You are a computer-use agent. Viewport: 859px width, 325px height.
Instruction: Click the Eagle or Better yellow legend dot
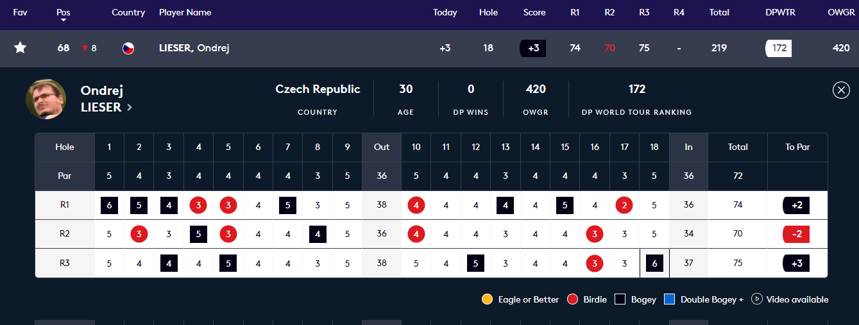click(x=487, y=299)
